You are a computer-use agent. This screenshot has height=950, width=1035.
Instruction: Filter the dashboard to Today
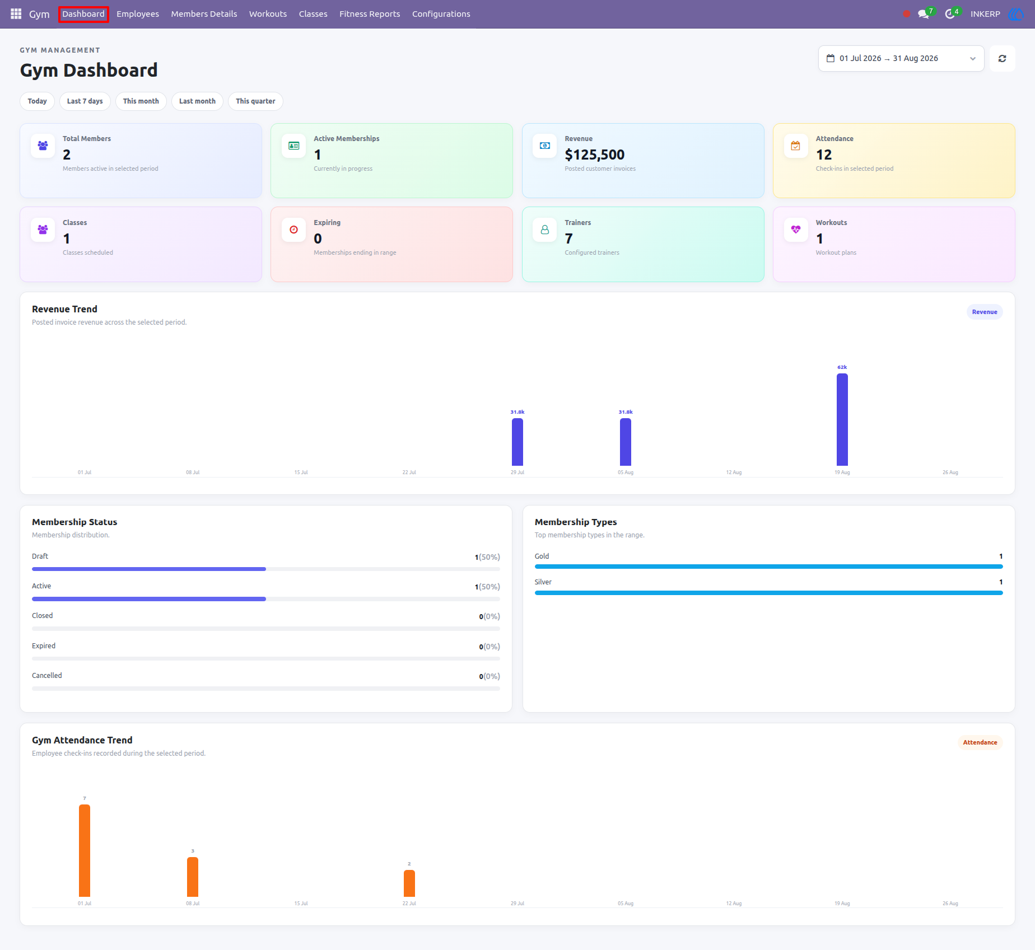point(37,101)
